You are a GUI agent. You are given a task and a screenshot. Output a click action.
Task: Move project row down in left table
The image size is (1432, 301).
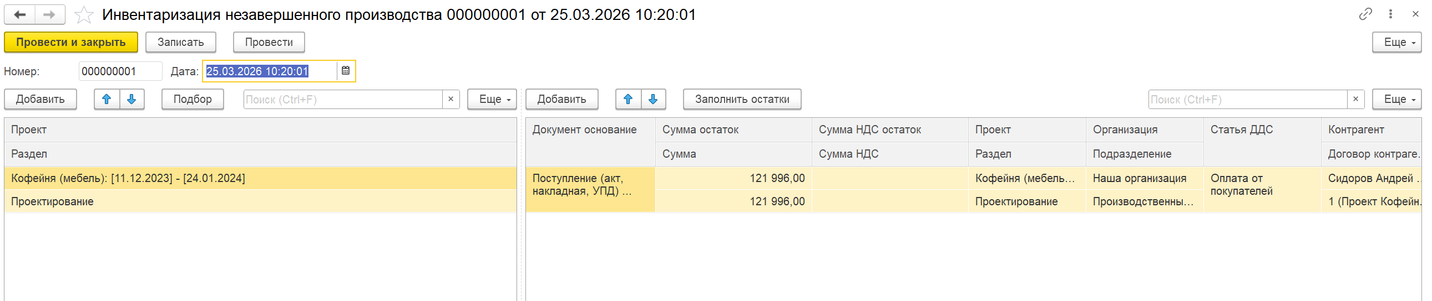[131, 99]
